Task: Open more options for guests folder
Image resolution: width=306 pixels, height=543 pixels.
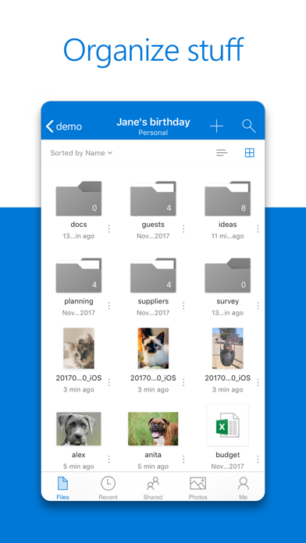Action: tap(183, 229)
